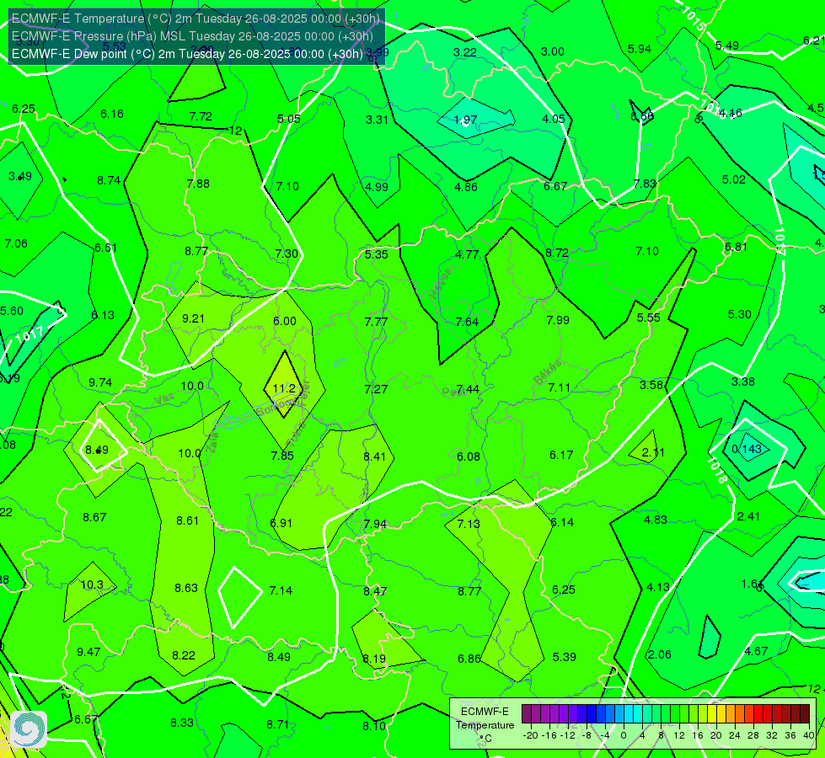Click the 2.06 grid value
This screenshot has height=758, width=825.
tap(659, 654)
